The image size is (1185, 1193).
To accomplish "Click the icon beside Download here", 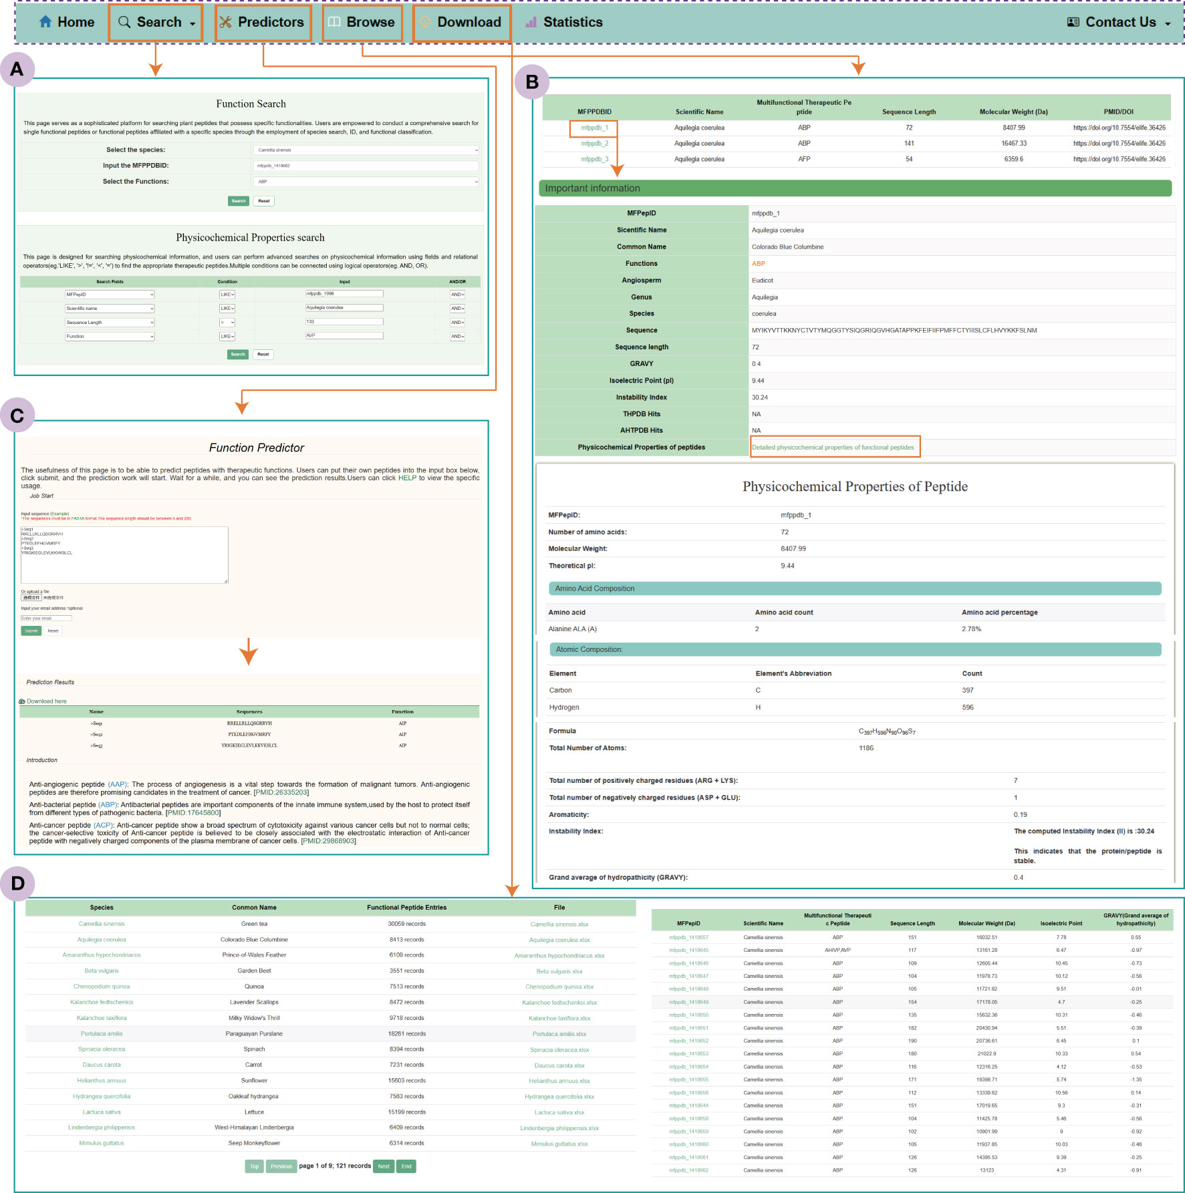I will 22,701.
